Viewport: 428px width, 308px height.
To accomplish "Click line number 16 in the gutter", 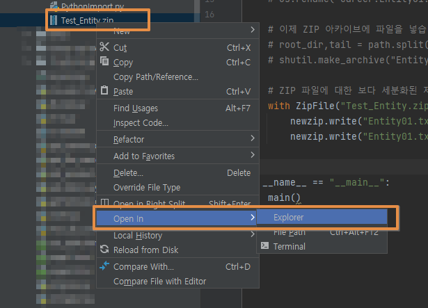I will point(209,14).
